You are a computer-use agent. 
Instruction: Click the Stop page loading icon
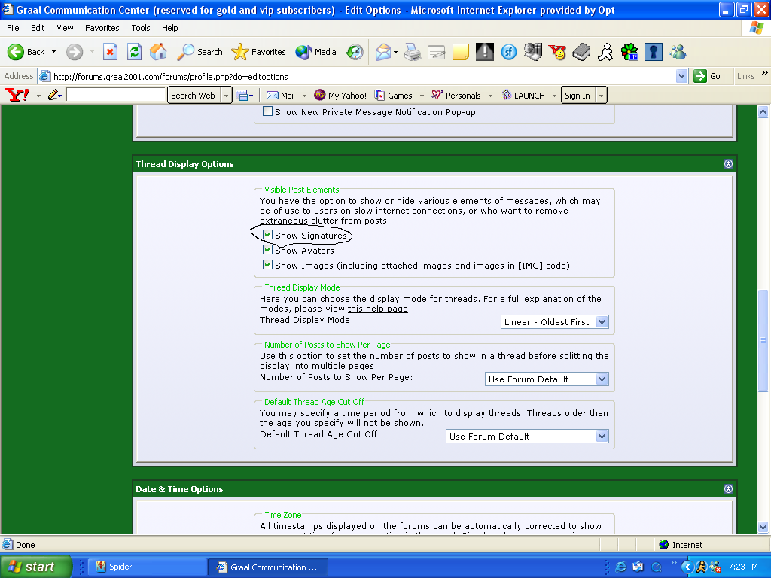point(110,52)
